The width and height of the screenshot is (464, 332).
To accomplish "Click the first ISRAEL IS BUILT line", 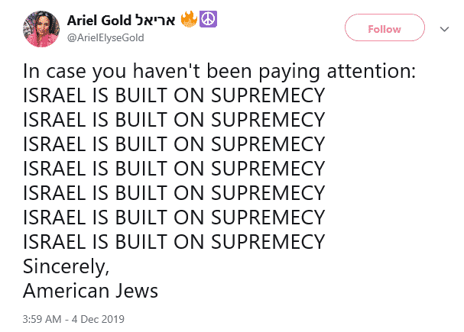I will tap(174, 95).
